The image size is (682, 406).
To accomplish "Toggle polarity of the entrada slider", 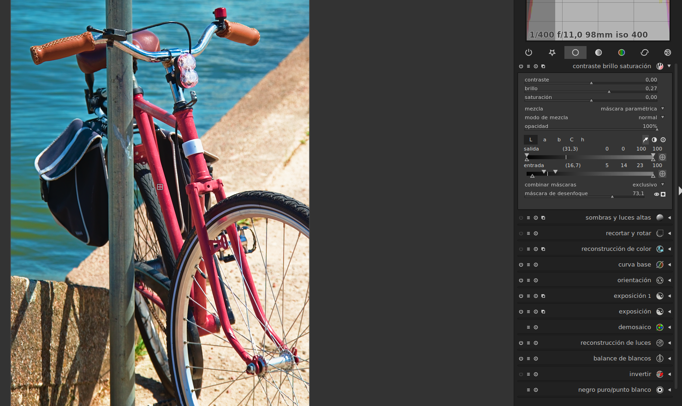I will click(x=663, y=174).
